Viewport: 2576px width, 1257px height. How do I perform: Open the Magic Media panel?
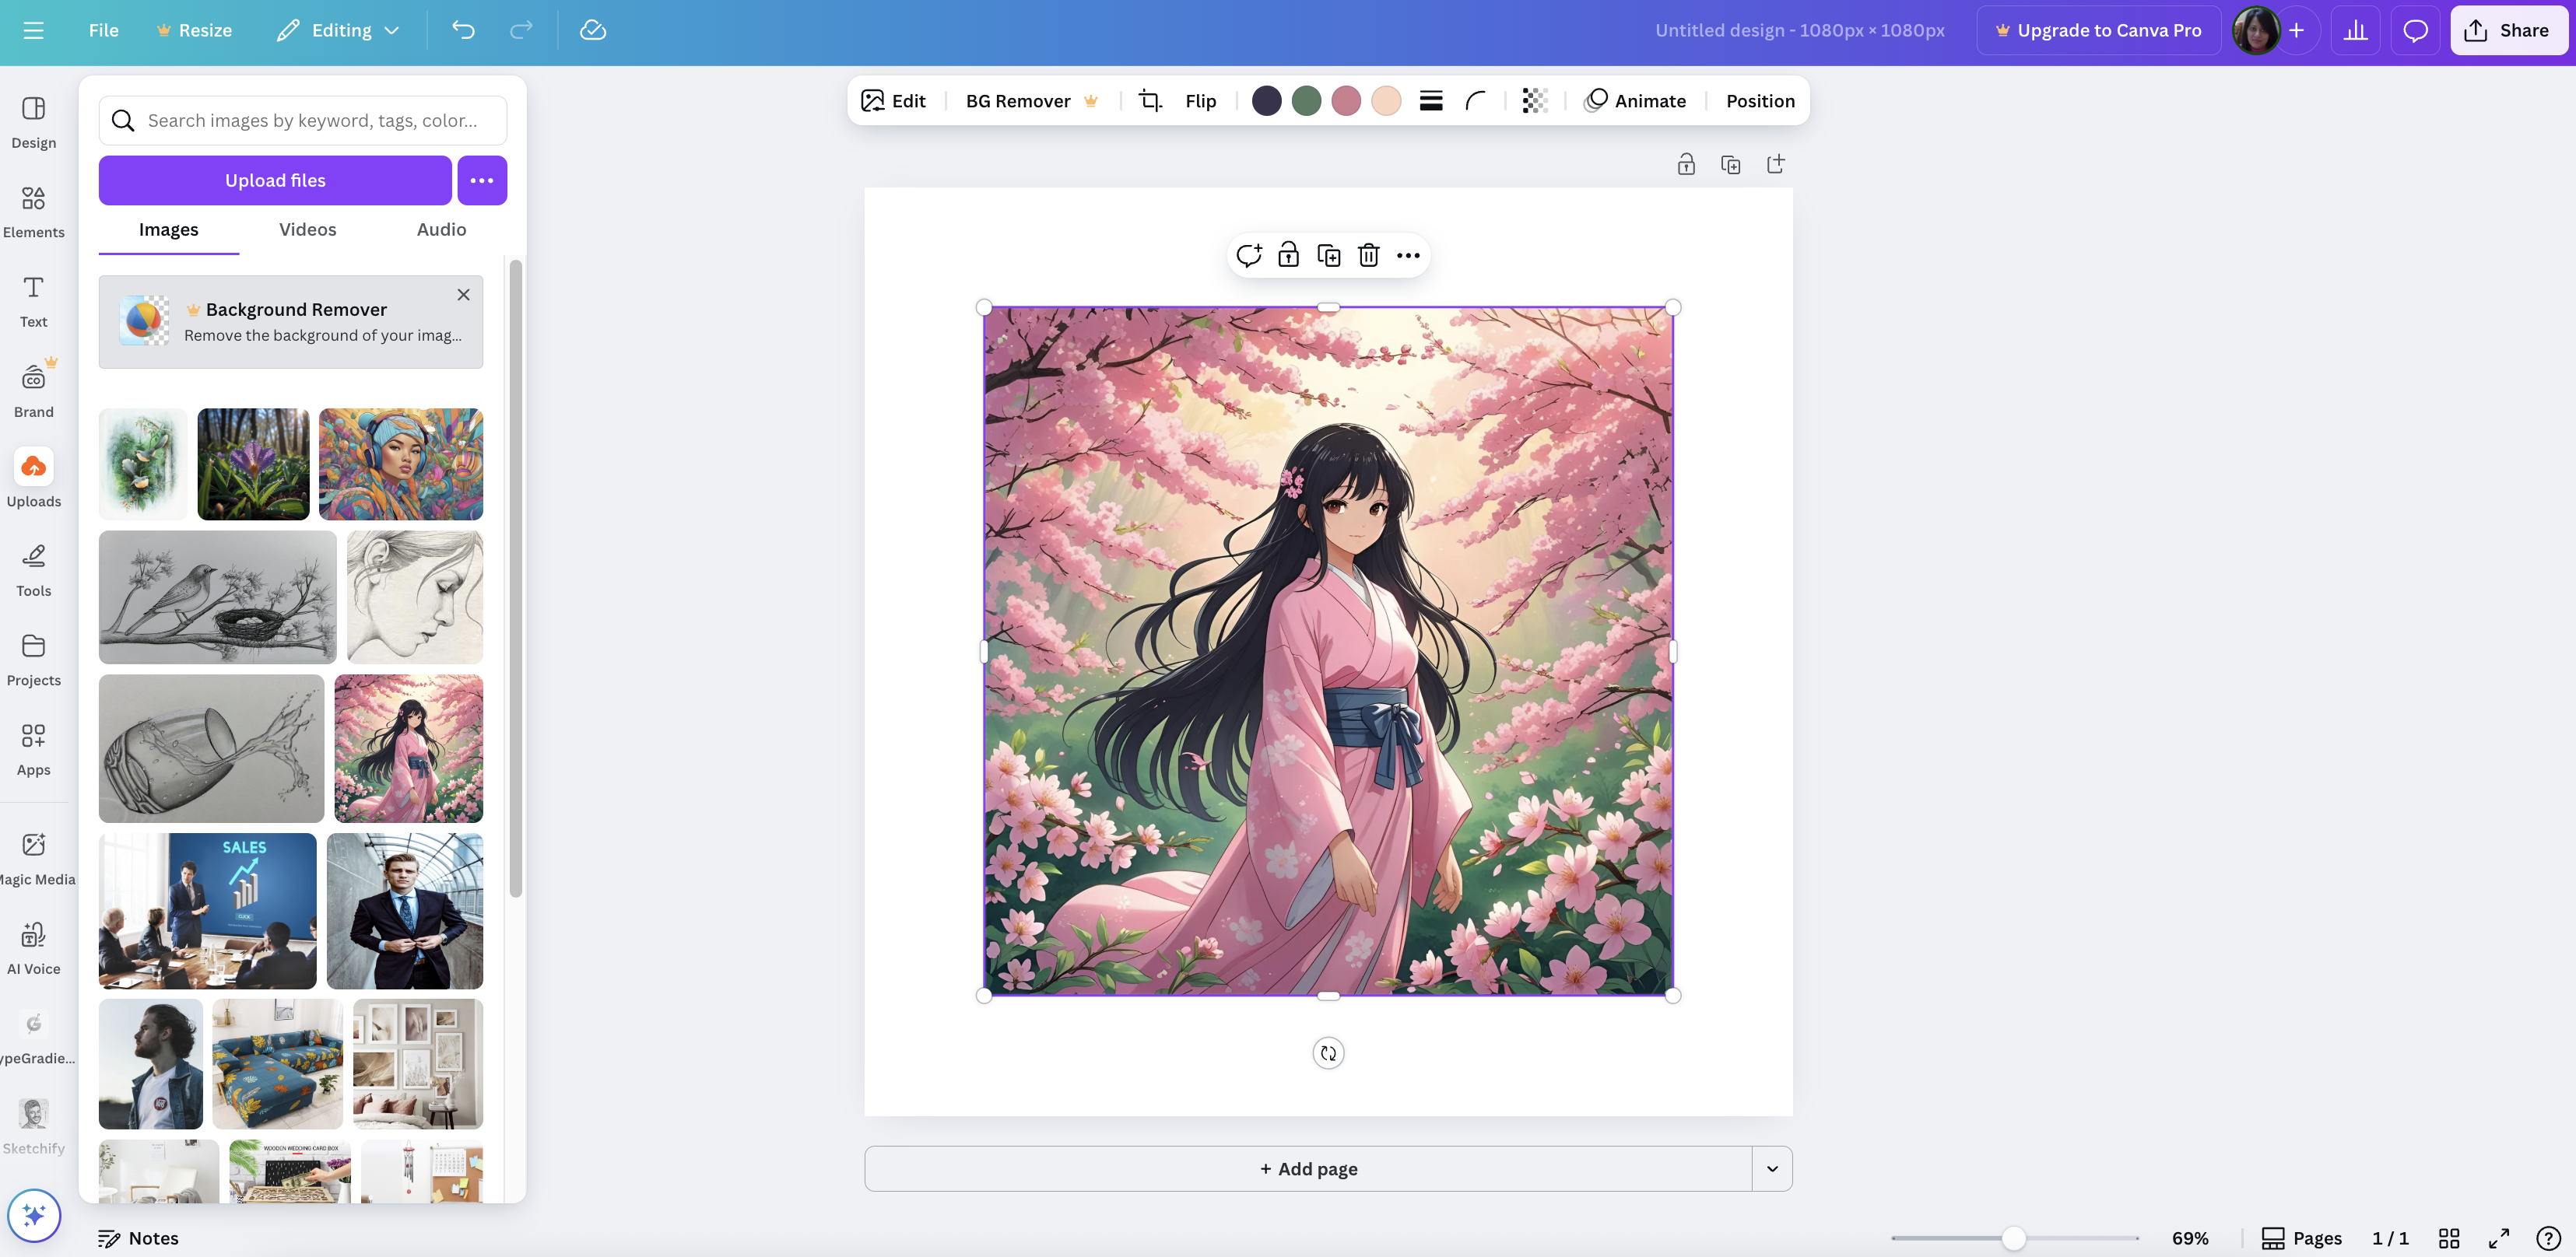(x=33, y=857)
